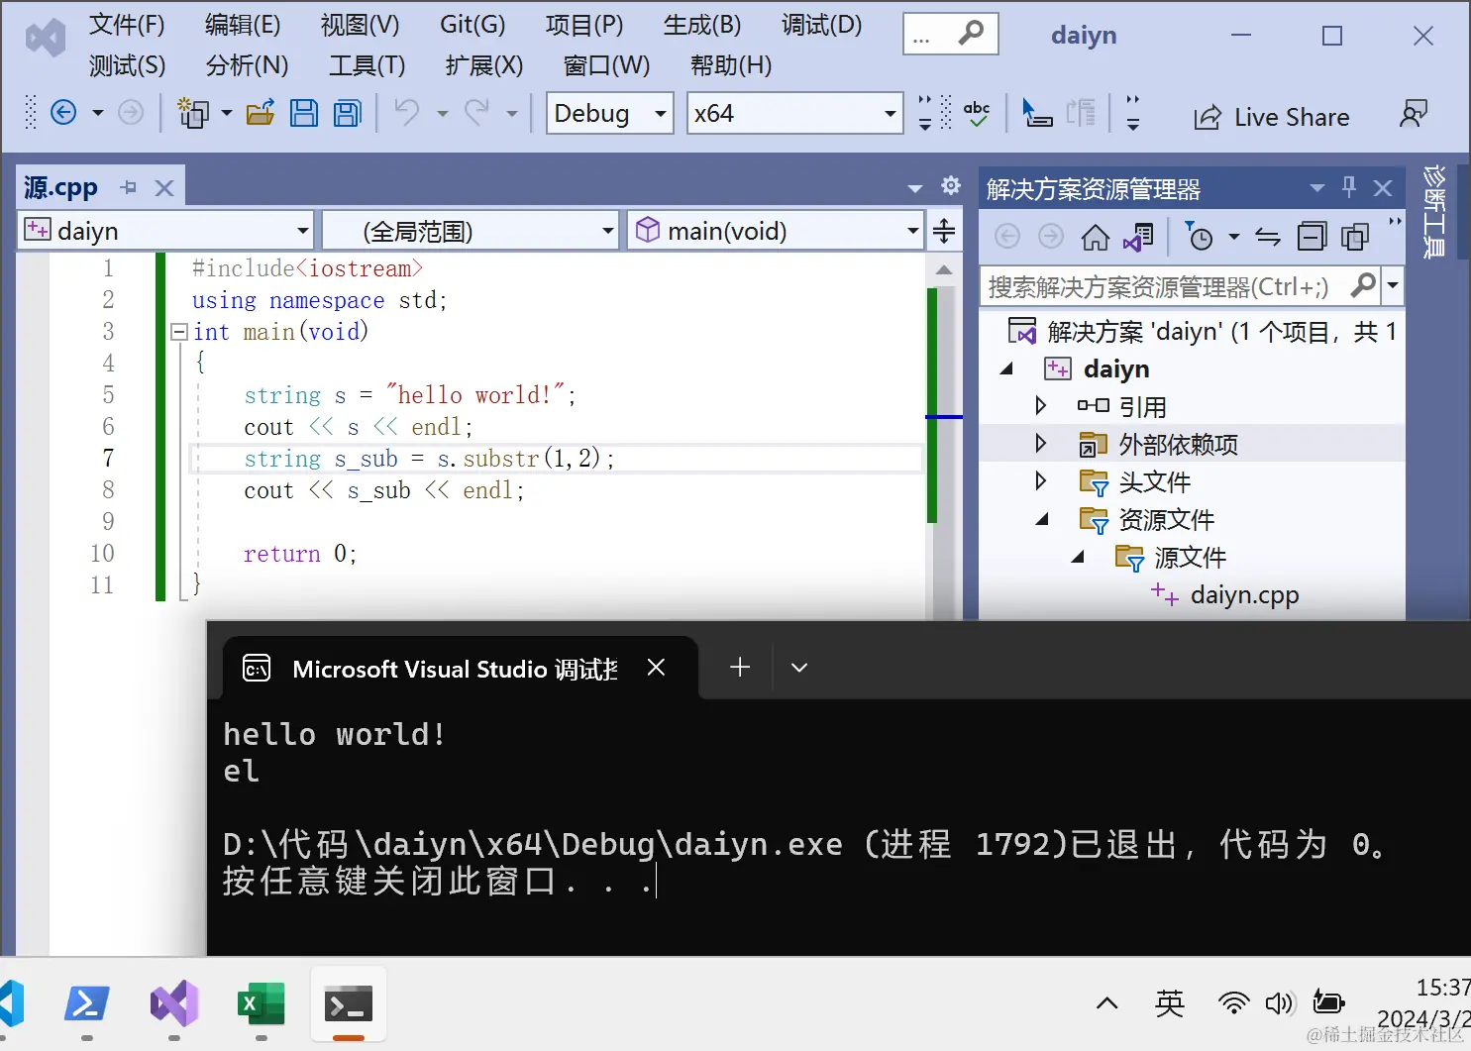Open the 编辑(E) menu
1471x1051 pixels.
pyautogui.click(x=243, y=25)
